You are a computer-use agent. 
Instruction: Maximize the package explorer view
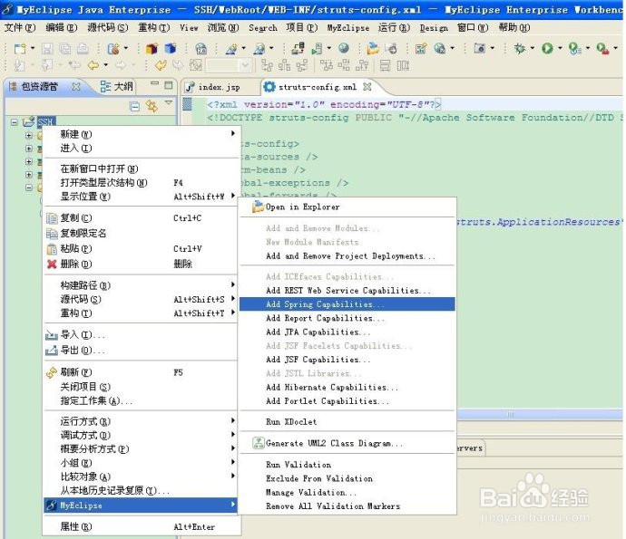coord(169,85)
